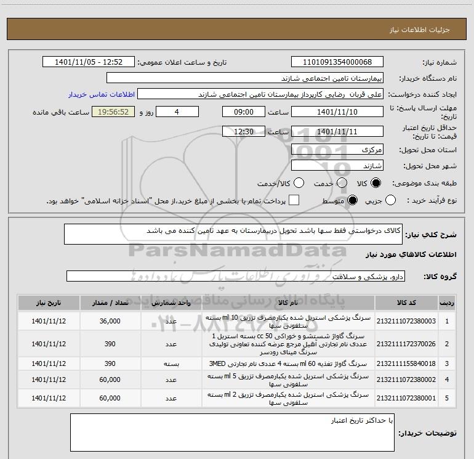Click column header کد کالا
474x459 pixels.
(406, 303)
